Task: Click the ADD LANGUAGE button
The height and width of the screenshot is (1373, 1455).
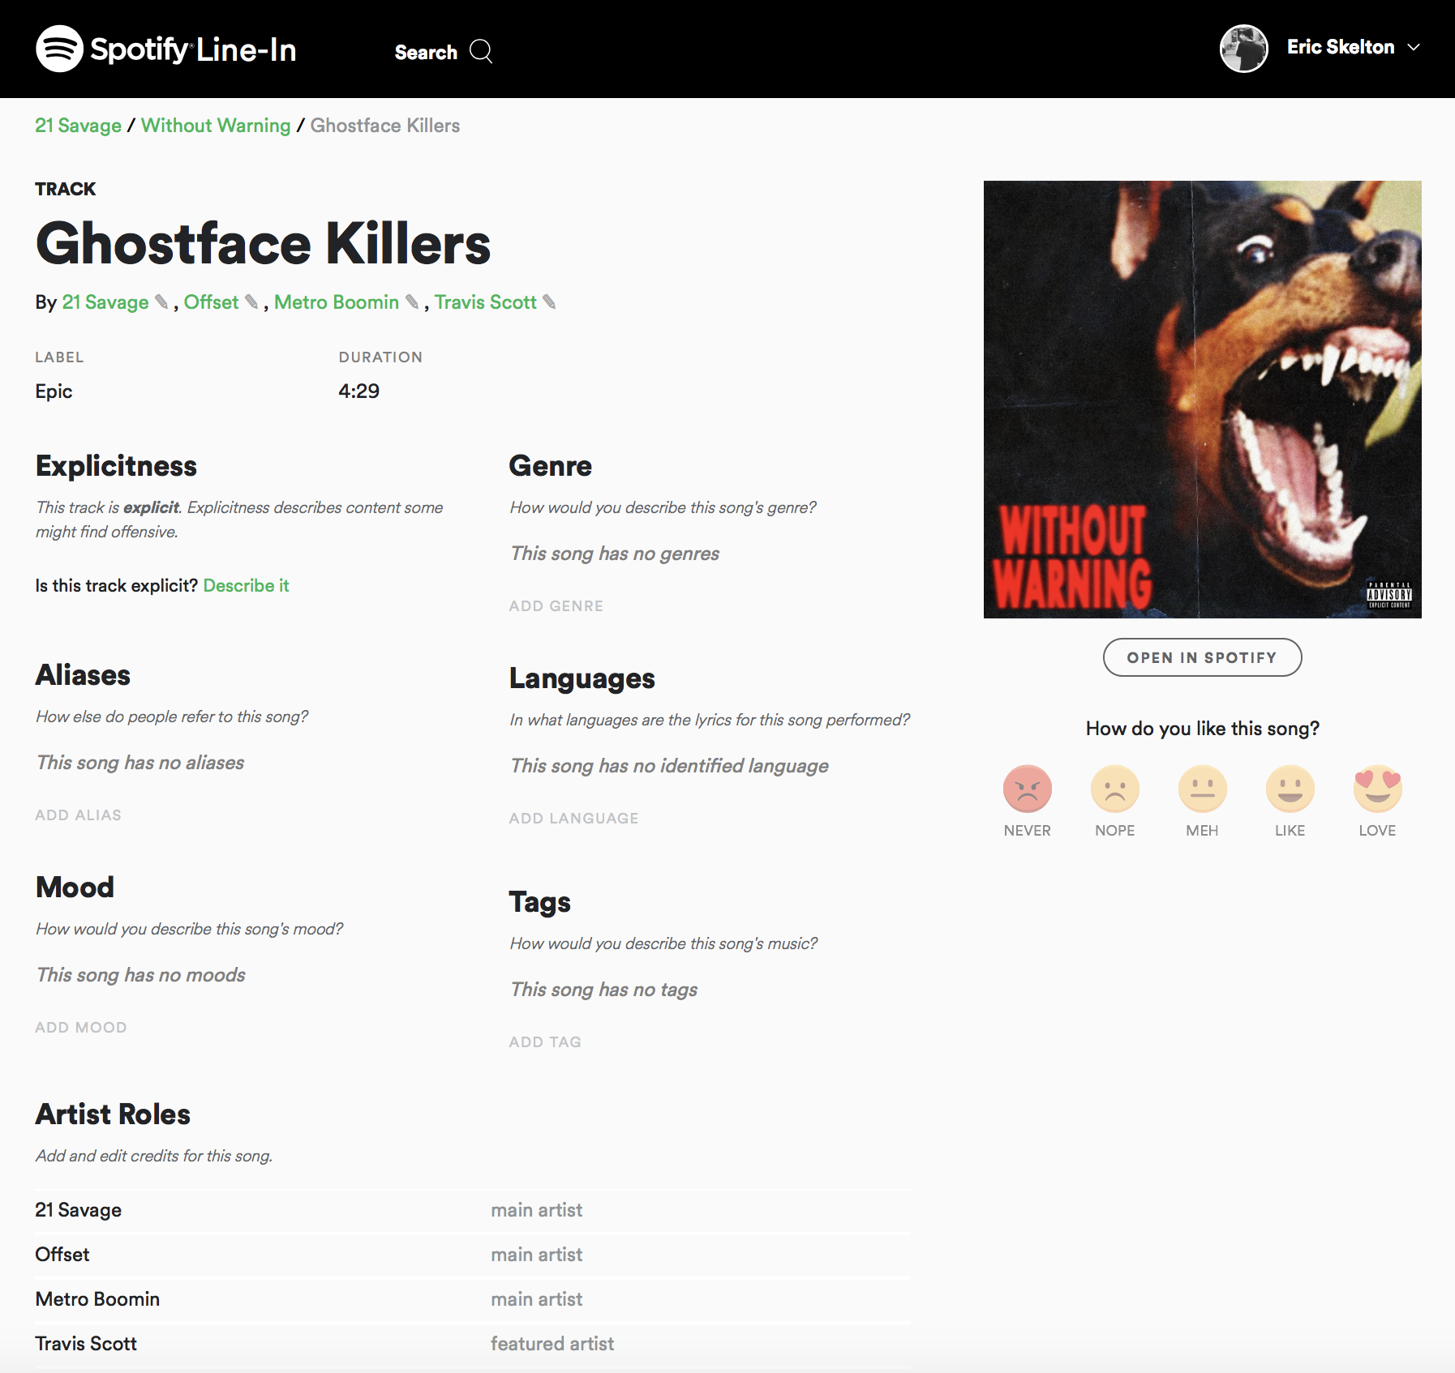Action: 573,819
